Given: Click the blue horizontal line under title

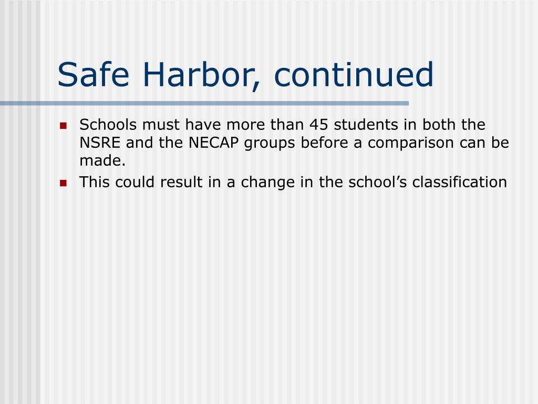Looking at the screenshot, I should [x=204, y=103].
